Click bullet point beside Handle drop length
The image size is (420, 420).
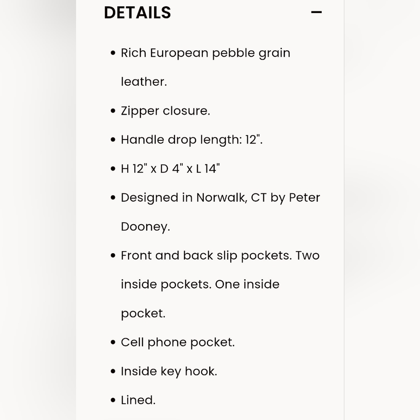(x=113, y=140)
